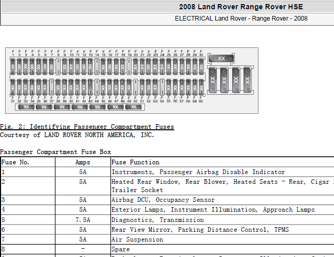Select 'Air Suspension' cell

point(222,239)
